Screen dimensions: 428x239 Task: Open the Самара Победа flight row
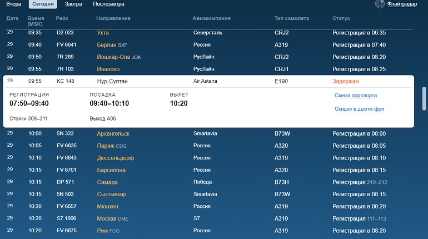click(x=208, y=182)
